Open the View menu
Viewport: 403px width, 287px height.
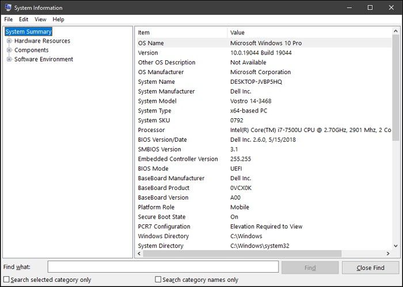pyautogui.click(x=40, y=19)
